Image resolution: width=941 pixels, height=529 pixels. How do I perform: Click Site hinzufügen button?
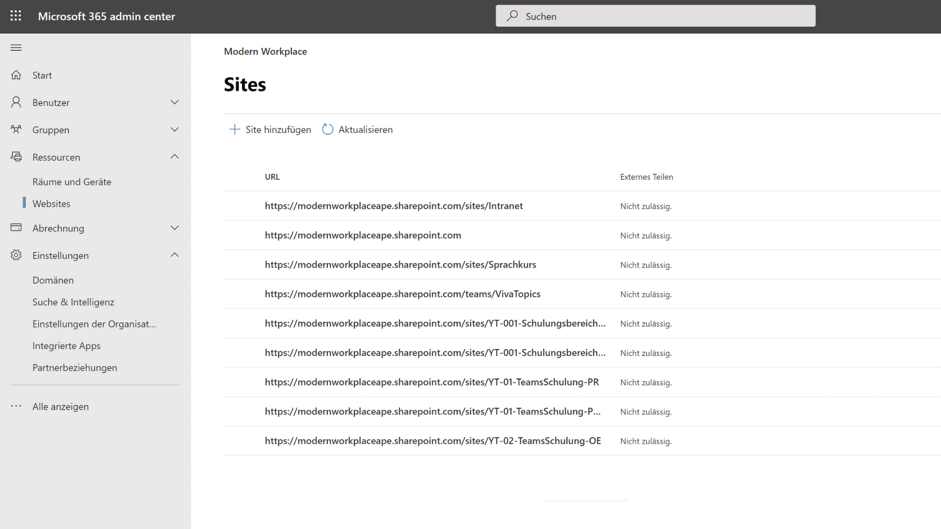[x=270, y=129]
